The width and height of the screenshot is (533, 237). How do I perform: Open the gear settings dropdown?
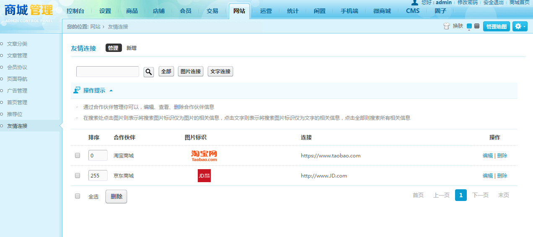[520, 26]
